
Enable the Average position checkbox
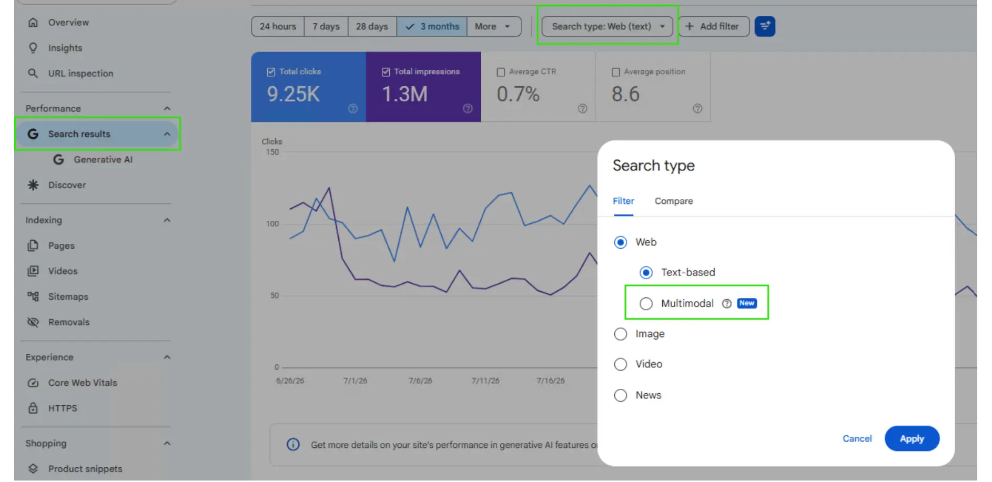coord(615,72)
